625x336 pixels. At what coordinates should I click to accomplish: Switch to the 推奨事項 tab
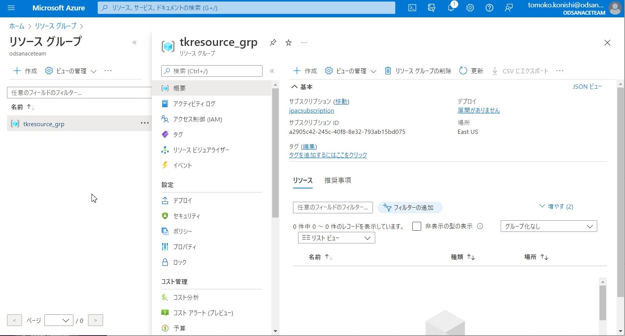(338, 180)
